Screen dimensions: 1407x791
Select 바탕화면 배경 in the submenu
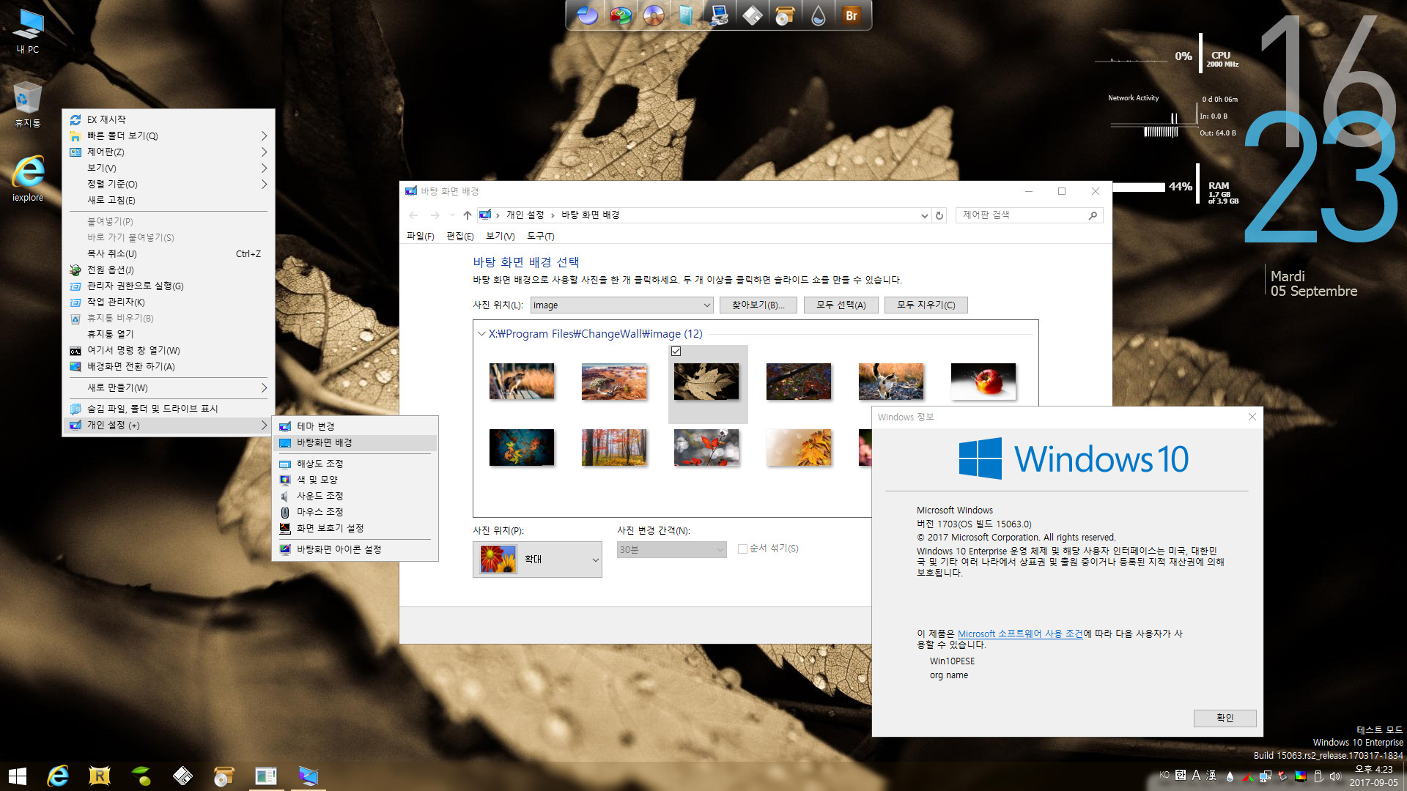(x=355, y=442)
